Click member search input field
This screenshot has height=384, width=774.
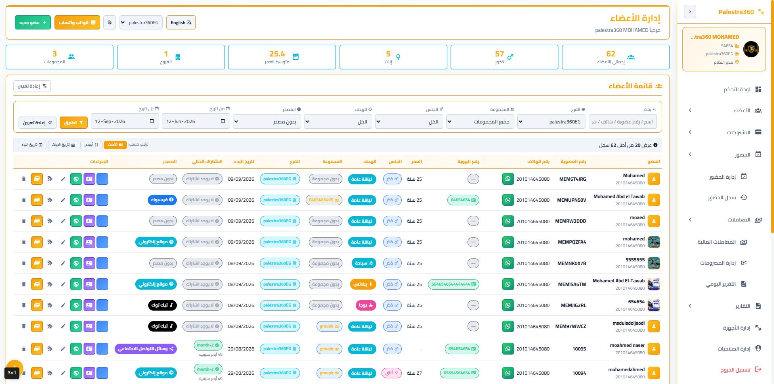[623, 121]
